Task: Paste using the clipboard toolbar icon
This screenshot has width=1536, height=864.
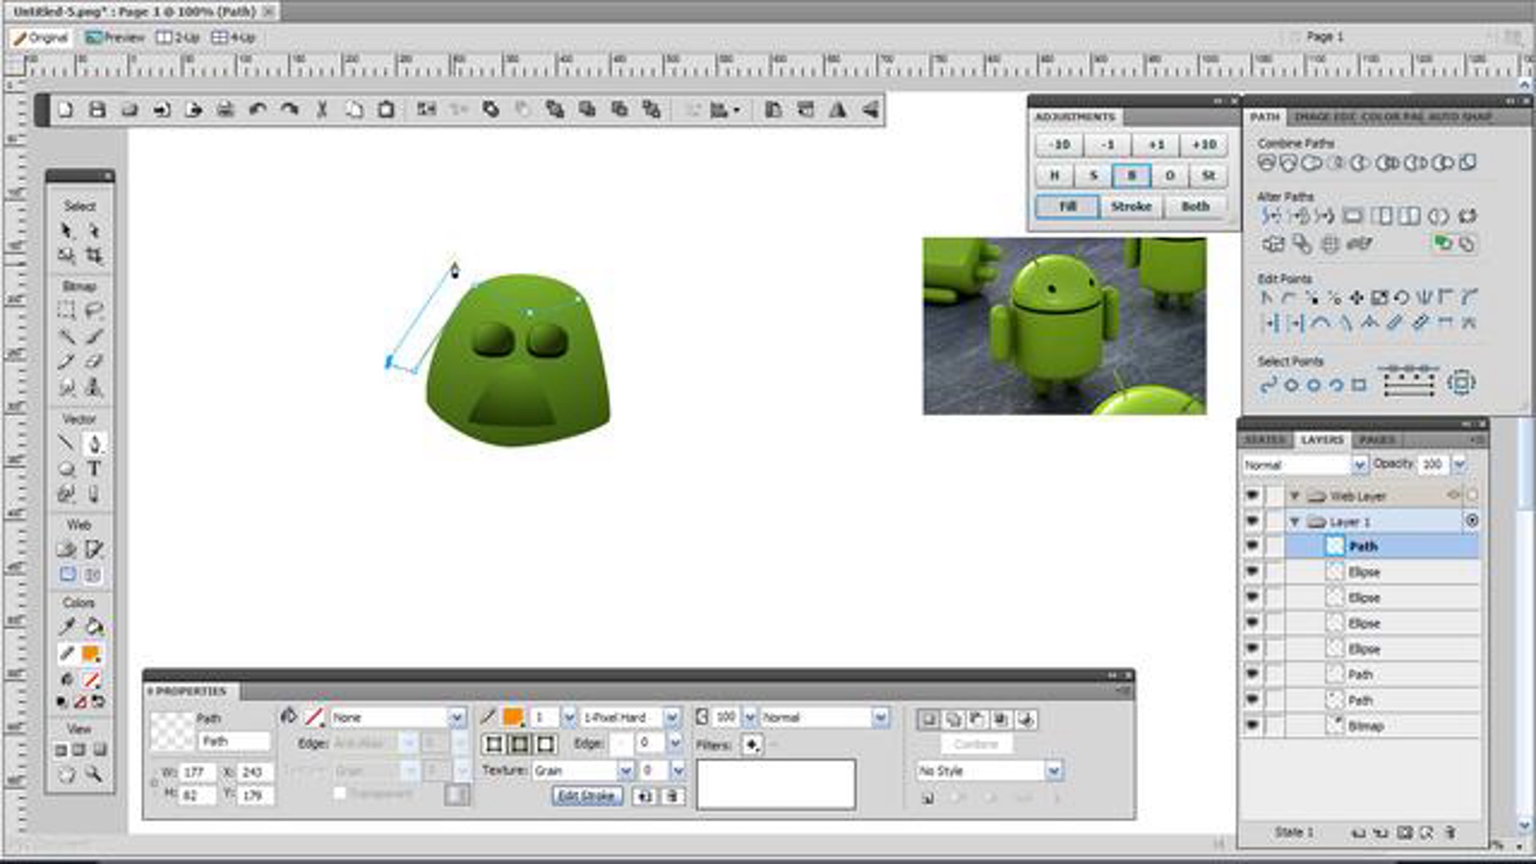Action: (386, 110)
